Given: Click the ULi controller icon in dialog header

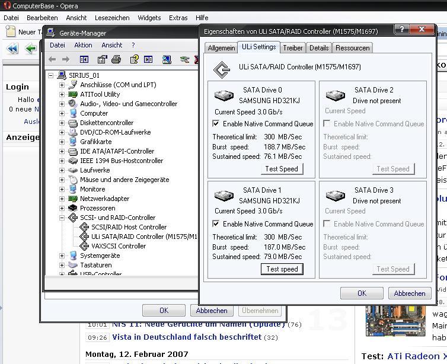Looking at the screenshot, I should coord(222,69).
